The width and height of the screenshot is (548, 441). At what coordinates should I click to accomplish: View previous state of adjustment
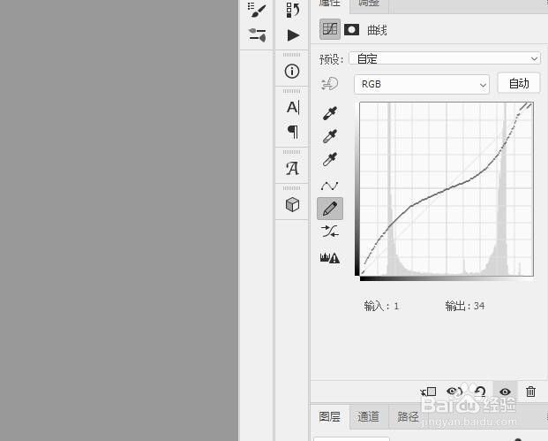click(454, 392)
